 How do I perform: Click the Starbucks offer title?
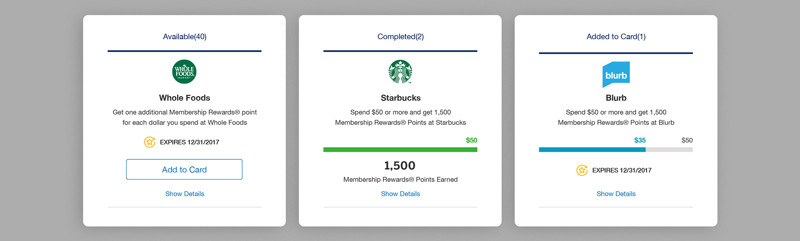tap(400, 98)
